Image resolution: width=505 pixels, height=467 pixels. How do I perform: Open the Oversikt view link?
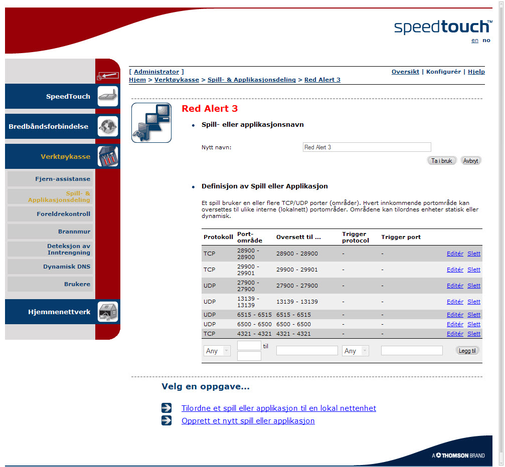405,72
